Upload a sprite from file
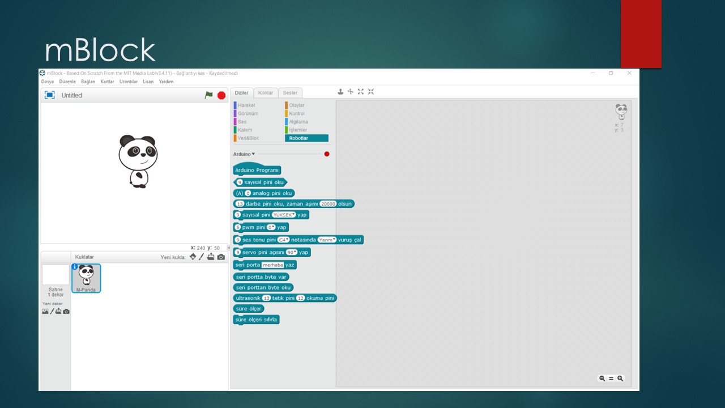Screen dimensions: 725x408 [211, 257]
